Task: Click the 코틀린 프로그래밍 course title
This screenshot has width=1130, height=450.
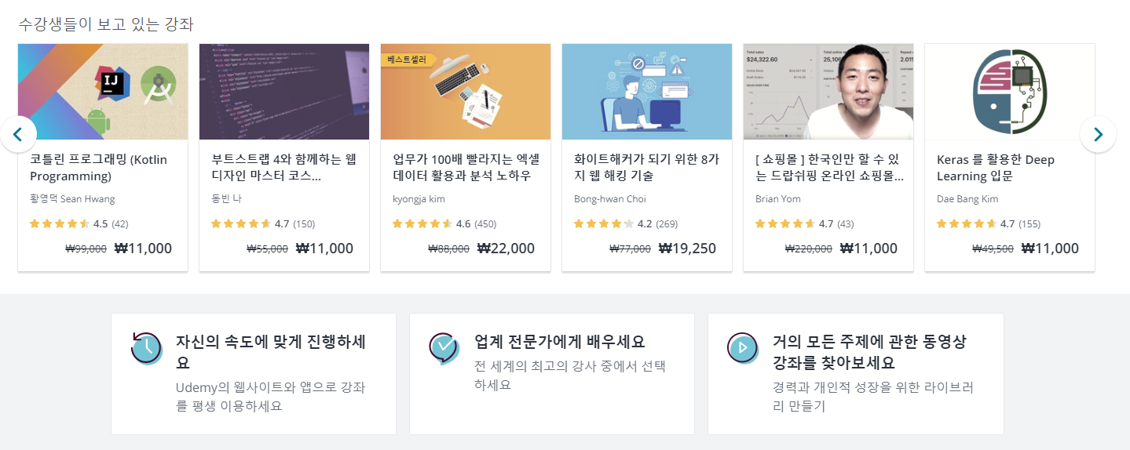Action: 98,168
